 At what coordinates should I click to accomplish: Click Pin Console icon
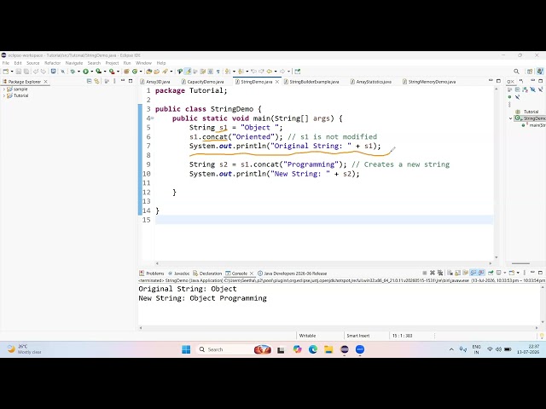(491, 273)
